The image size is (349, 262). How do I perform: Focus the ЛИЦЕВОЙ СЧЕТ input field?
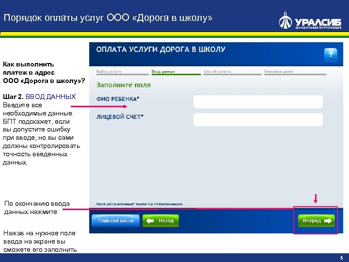258,120
